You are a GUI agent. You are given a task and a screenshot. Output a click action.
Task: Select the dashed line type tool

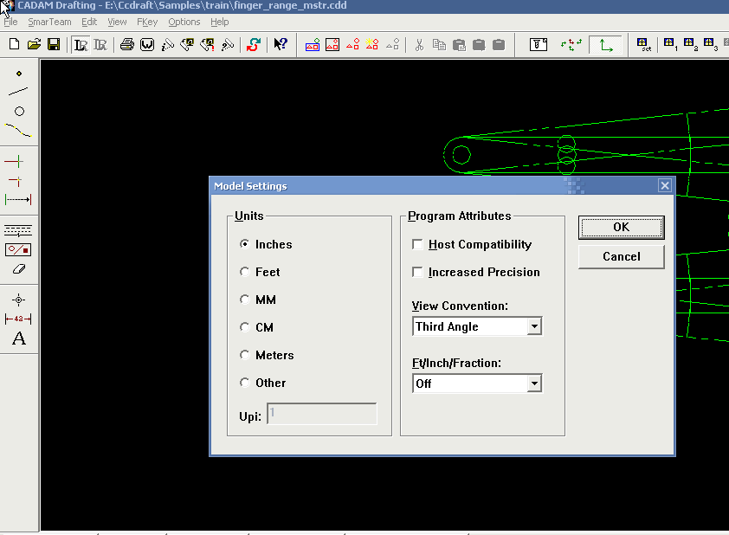click(18, 230)
